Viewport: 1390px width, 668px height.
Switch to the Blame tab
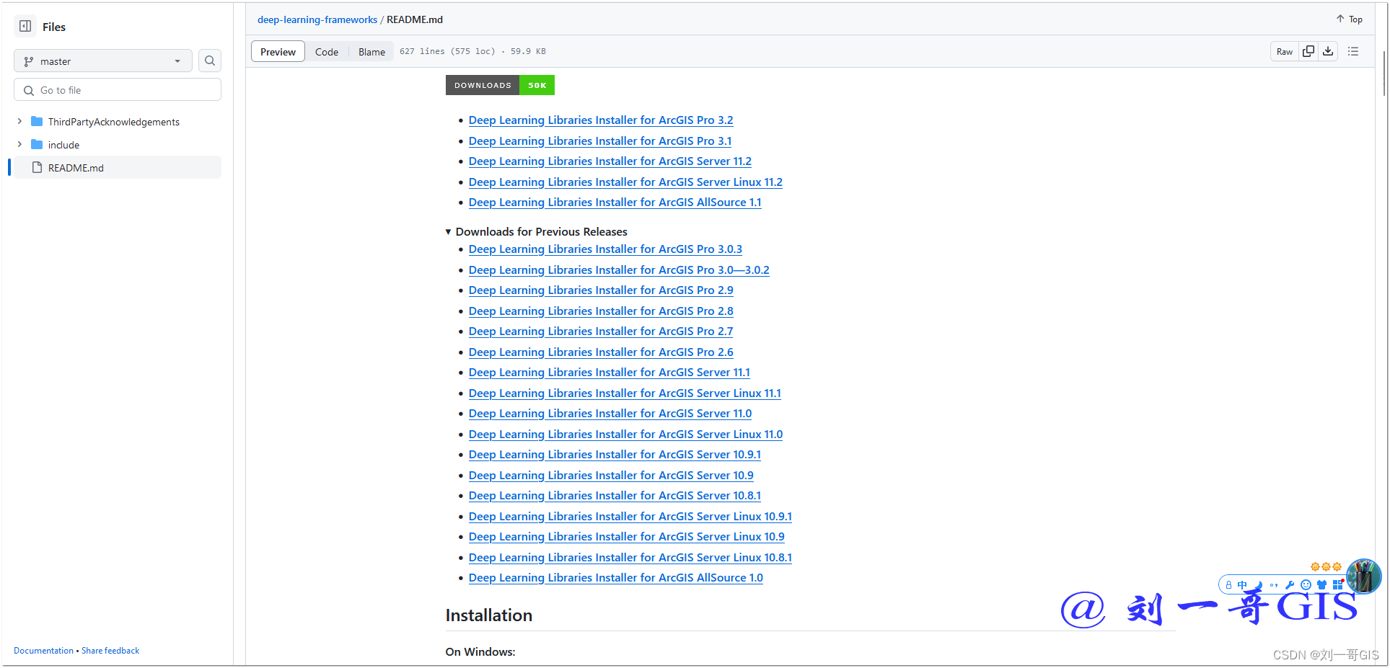pyautogui.click(x=371, y=52)
